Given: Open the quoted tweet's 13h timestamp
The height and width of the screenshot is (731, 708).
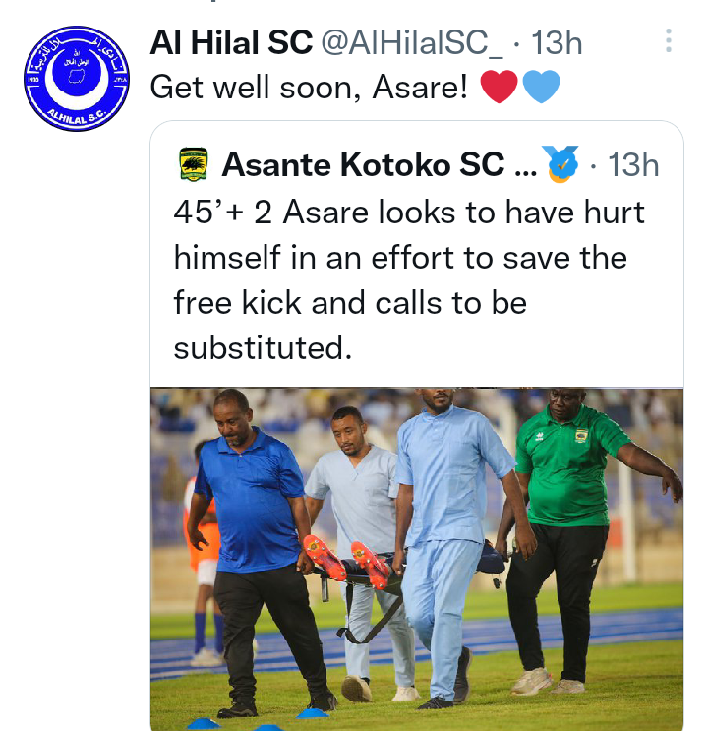Looking at the screenshot, I should 633,165.
